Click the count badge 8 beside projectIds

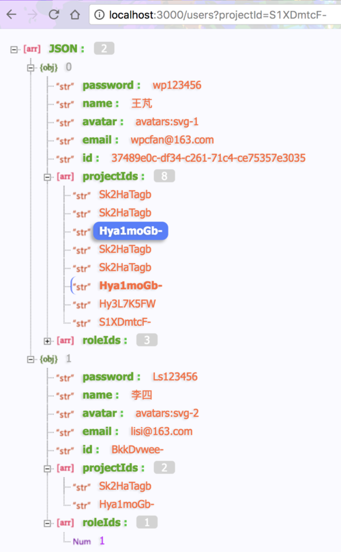click(164, 176)
